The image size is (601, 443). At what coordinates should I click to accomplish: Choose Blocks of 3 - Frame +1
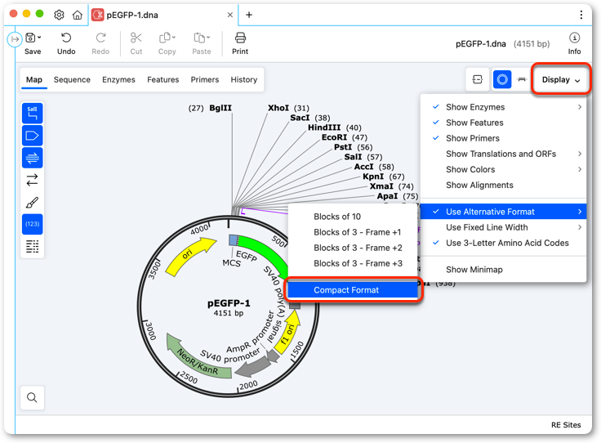coord(352,232)
